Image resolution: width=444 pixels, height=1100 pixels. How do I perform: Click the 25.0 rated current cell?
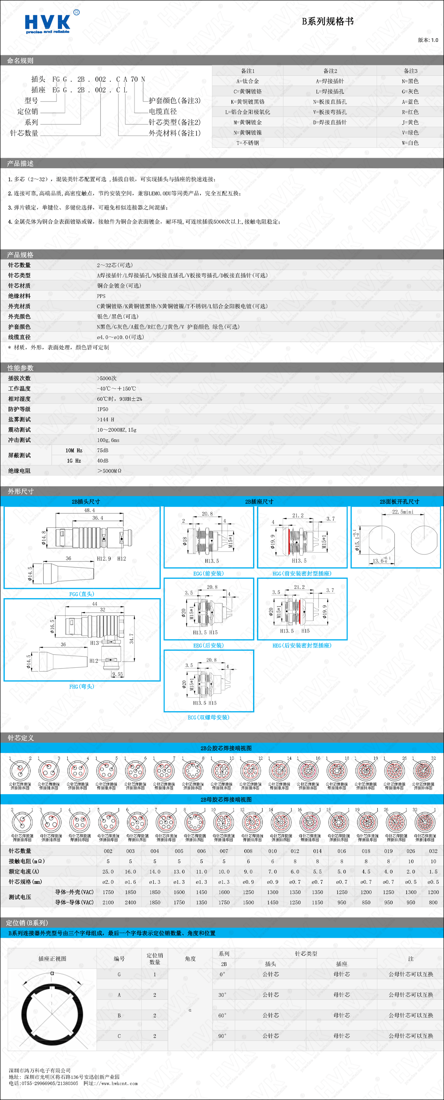point(108,871)
